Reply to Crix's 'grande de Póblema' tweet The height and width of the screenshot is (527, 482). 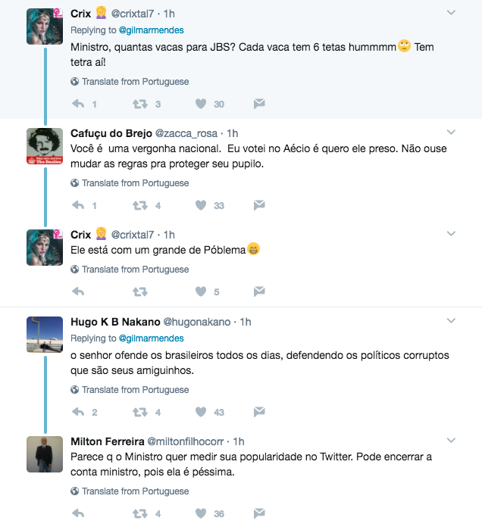[77, 292]
